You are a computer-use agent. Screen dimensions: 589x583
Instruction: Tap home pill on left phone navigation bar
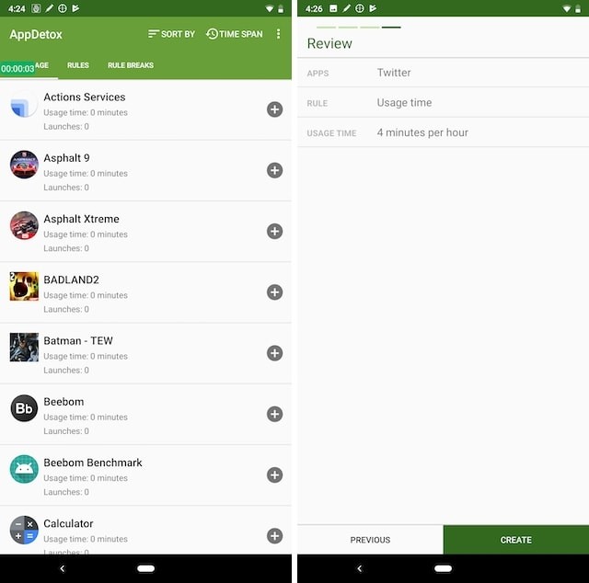point(145,568)
